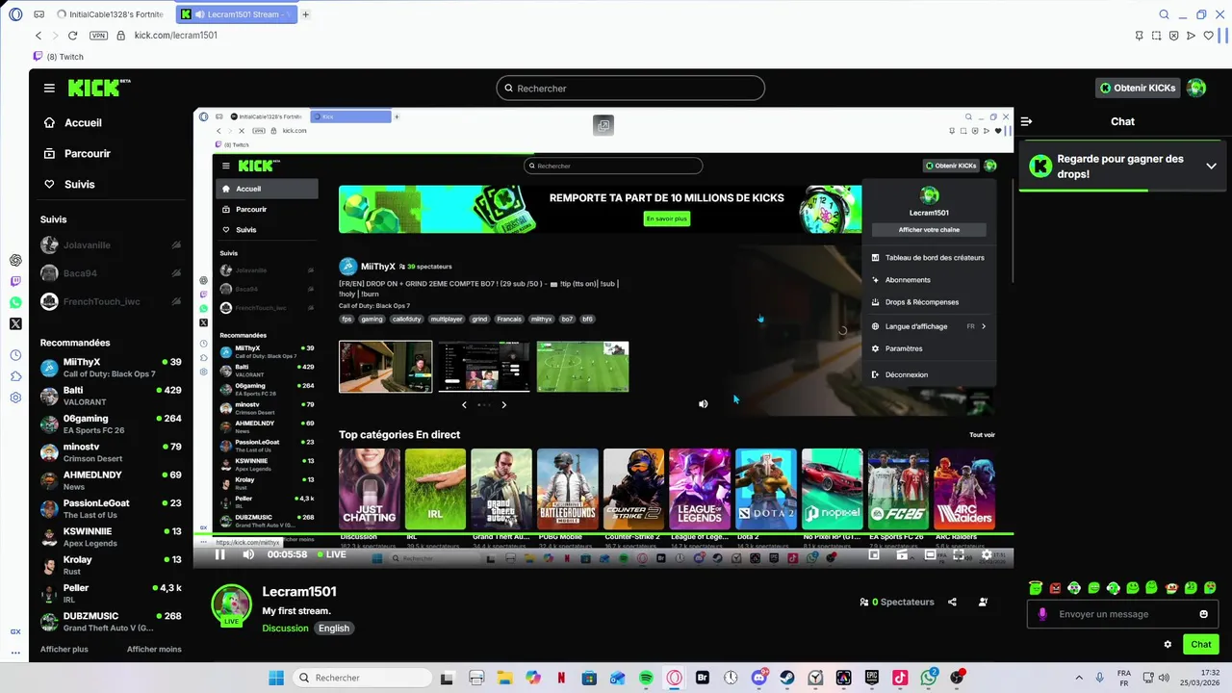Open the emoji picker in chat input
Viewport: 1232px width, 693px height.
click(x=1203, y=614)
